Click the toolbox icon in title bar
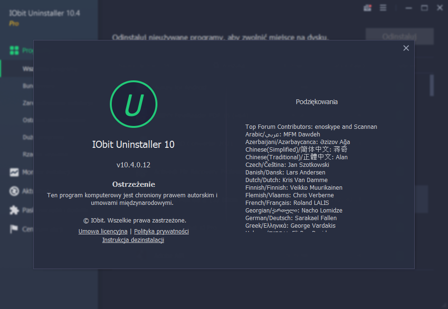Image resolution: width=448 pixels, height=309 pixels. point(368,8)
